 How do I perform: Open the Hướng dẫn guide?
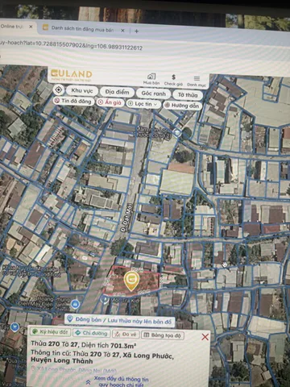click(182, 106)
